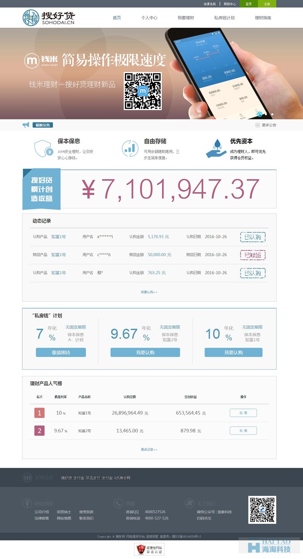
Task: Go to the 首页 tab
Action: (117, 18)
